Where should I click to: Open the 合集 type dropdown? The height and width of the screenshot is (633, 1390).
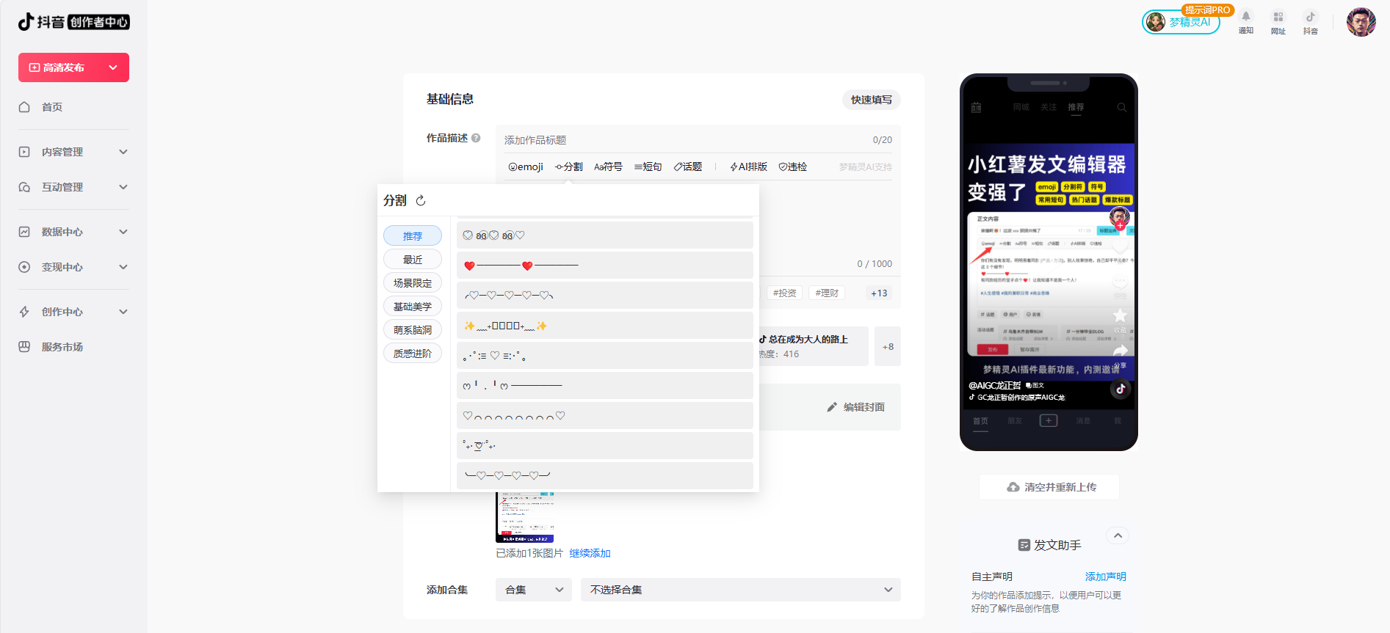tap(534, 590)
